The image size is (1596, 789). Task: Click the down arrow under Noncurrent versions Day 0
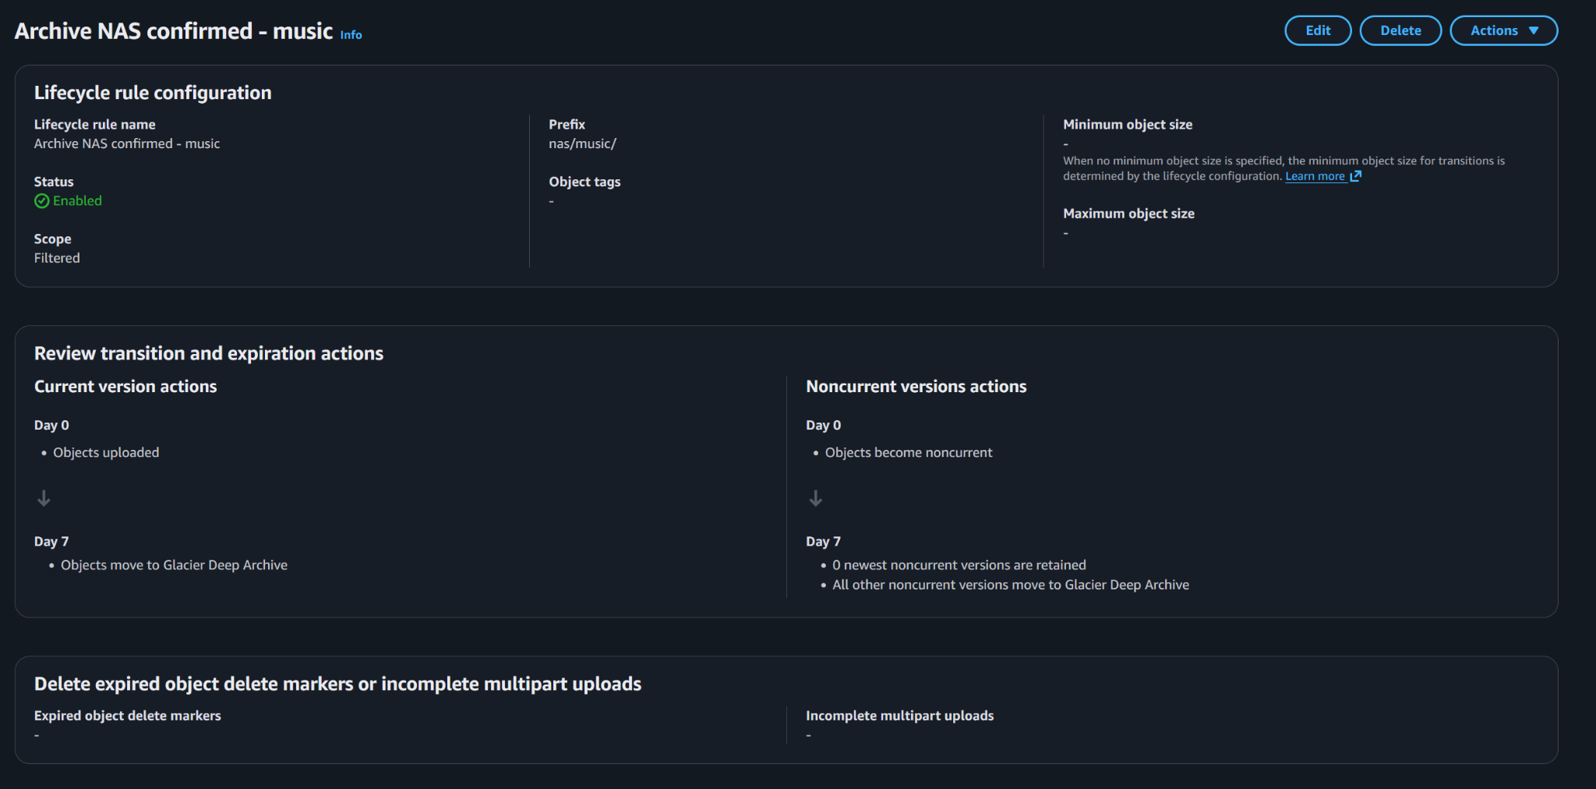point(815,498)
